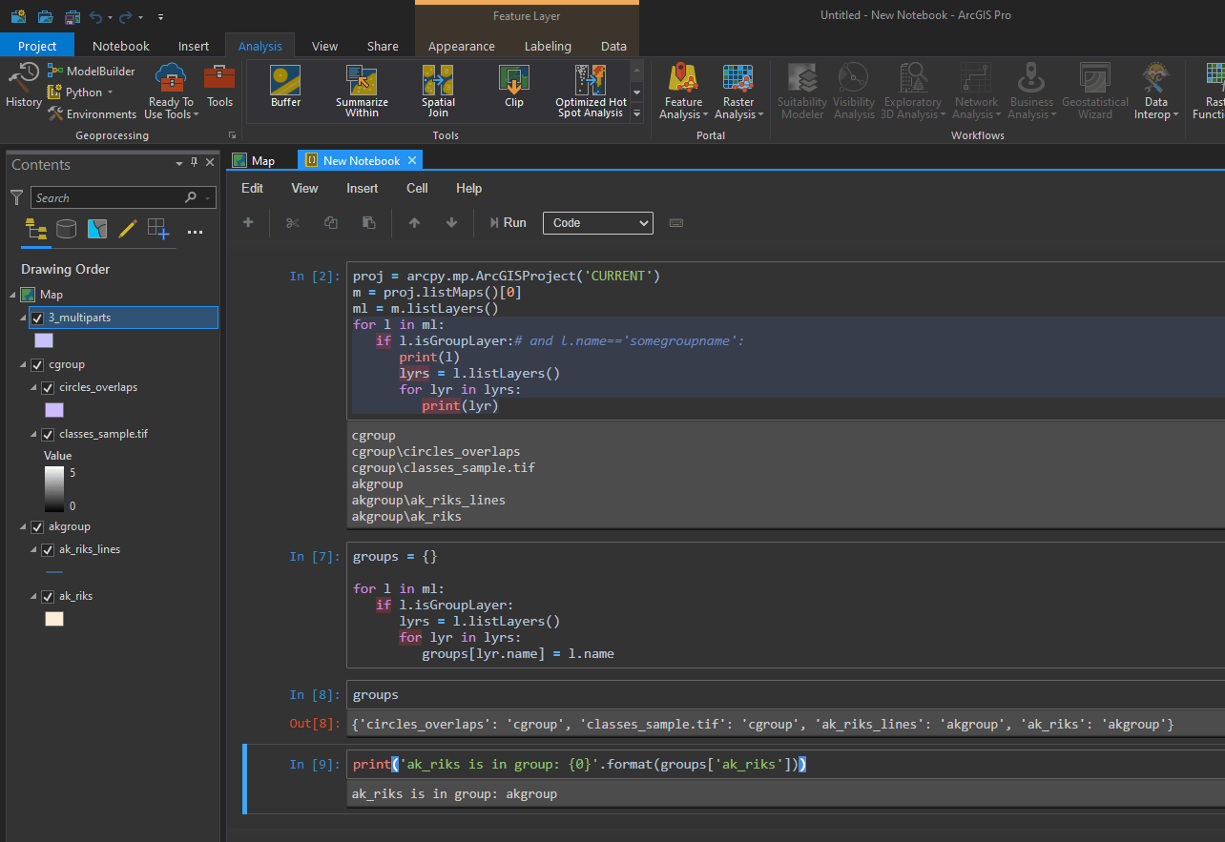
Task: Open the notebook Cell menu
Action: (417, 188)
